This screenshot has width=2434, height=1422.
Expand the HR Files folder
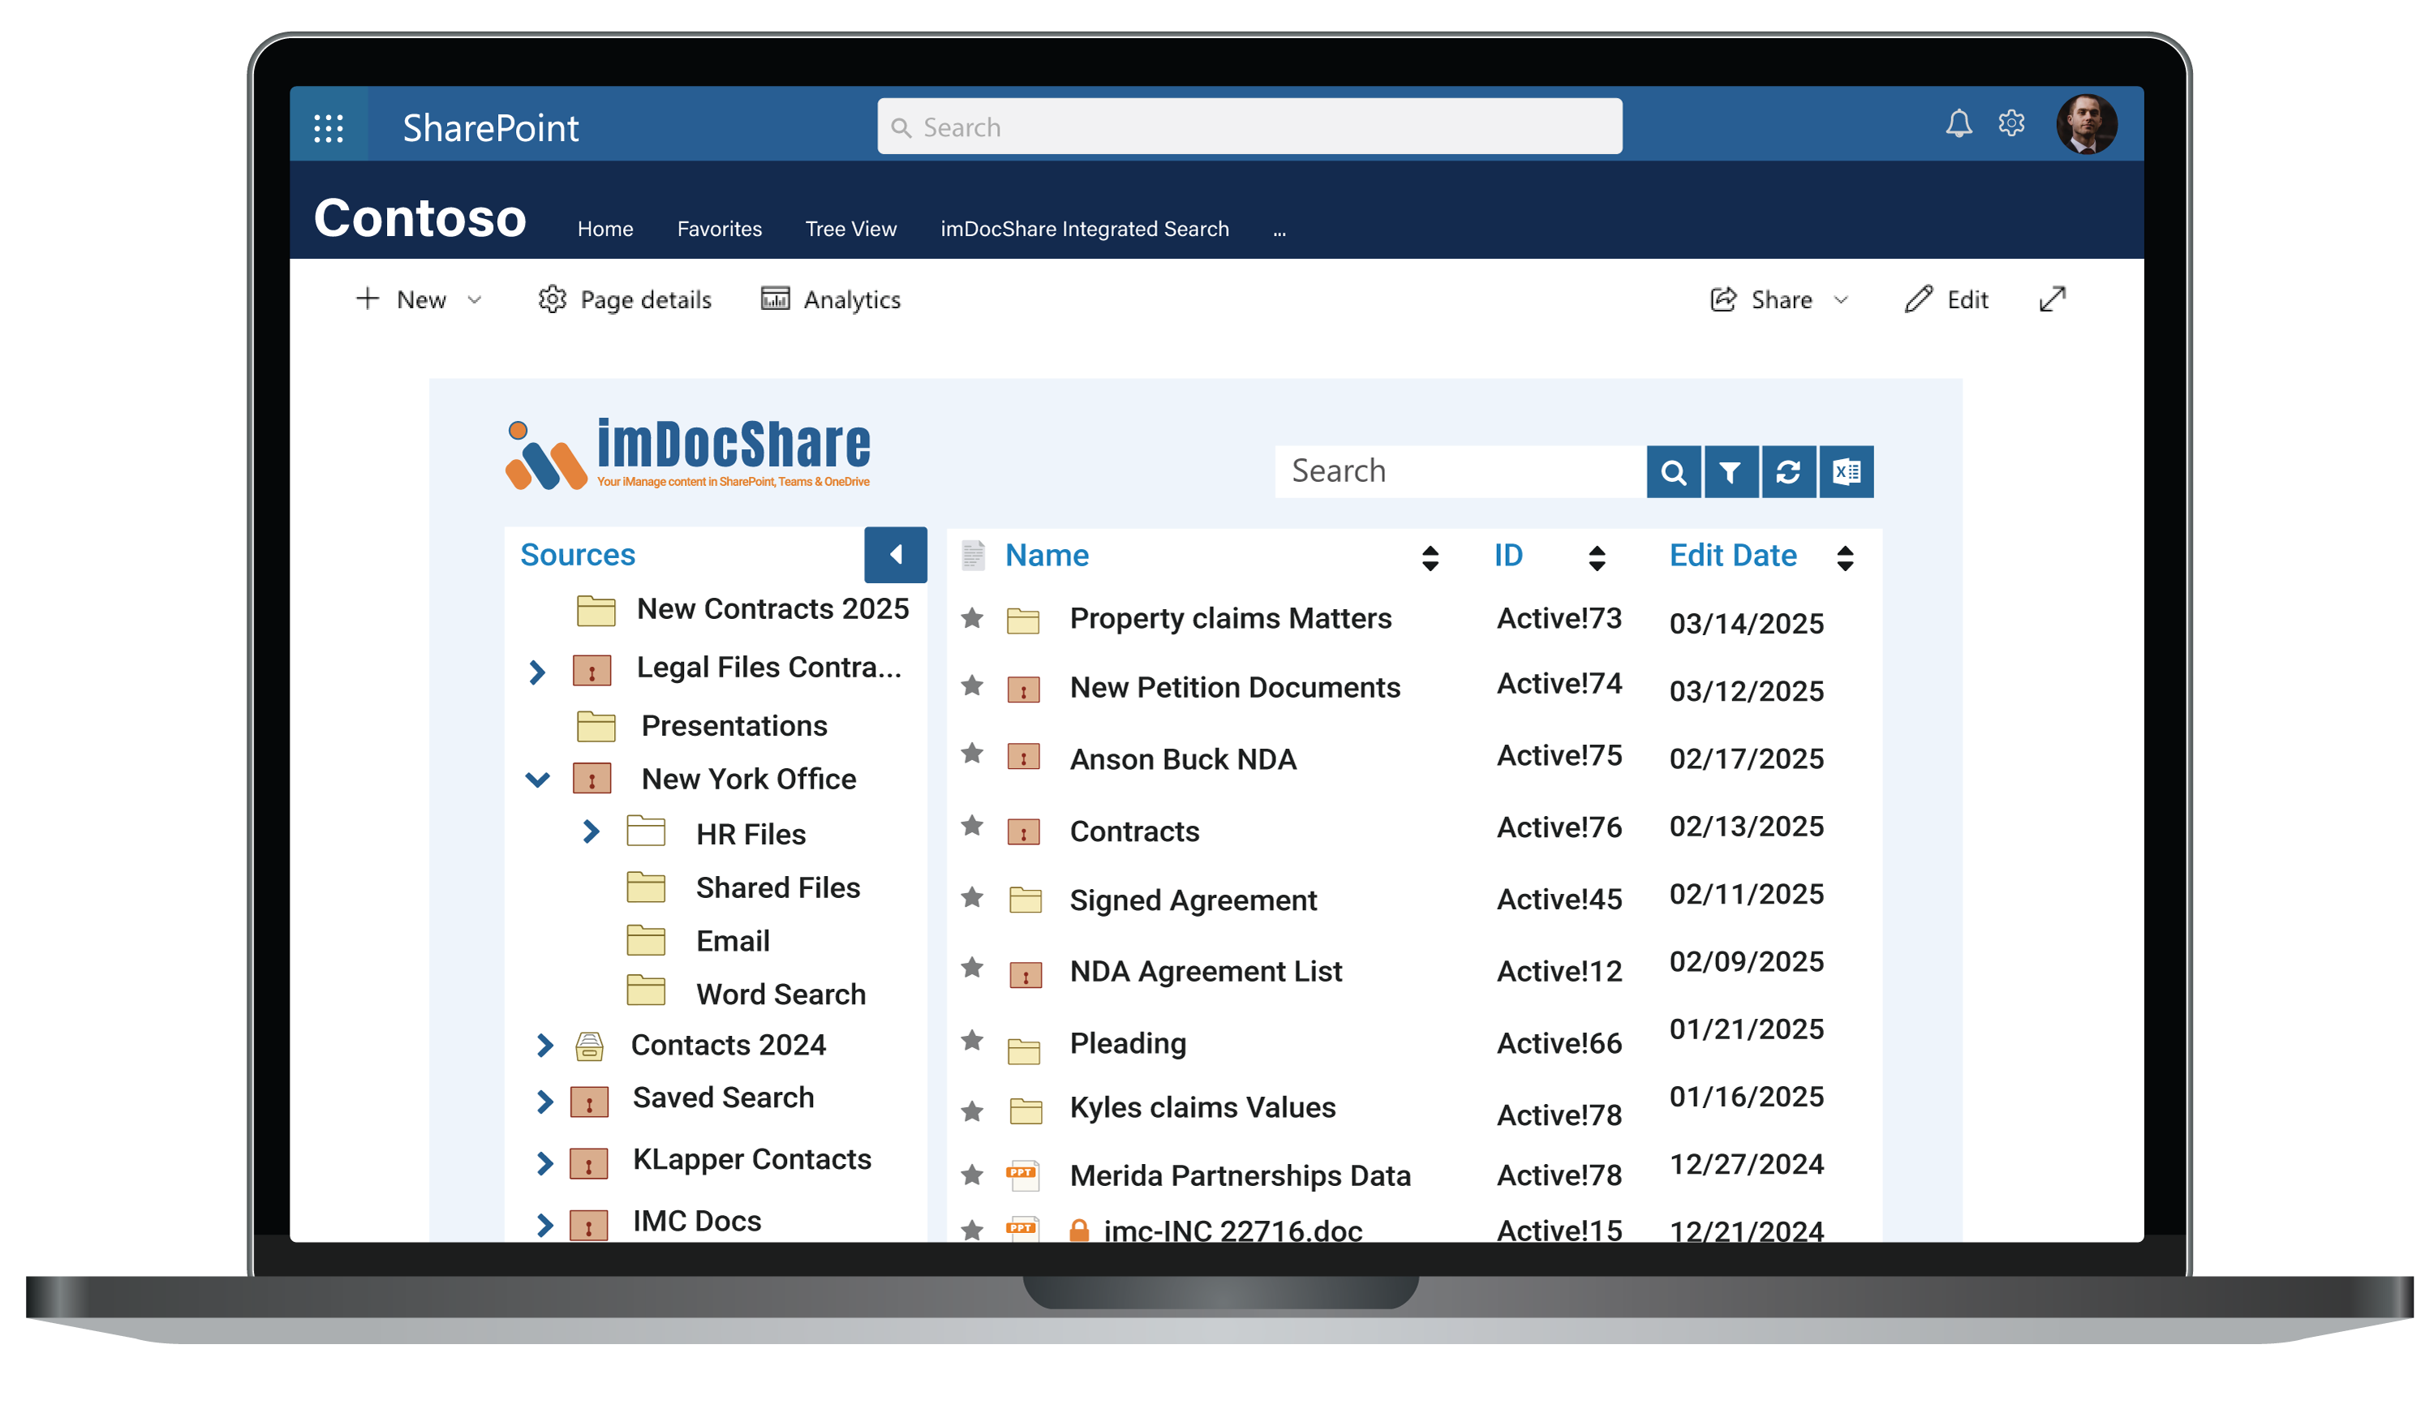tap(591, 831)
